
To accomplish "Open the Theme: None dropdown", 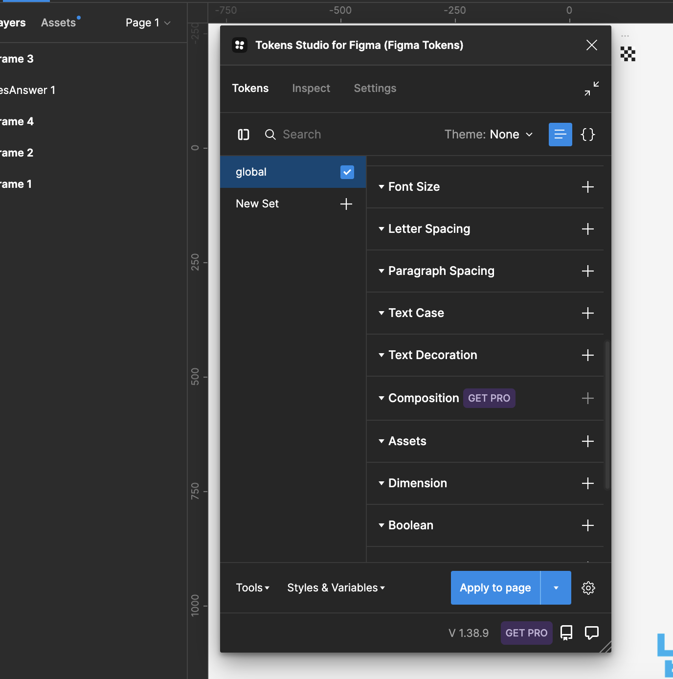I will coord(489,135).
